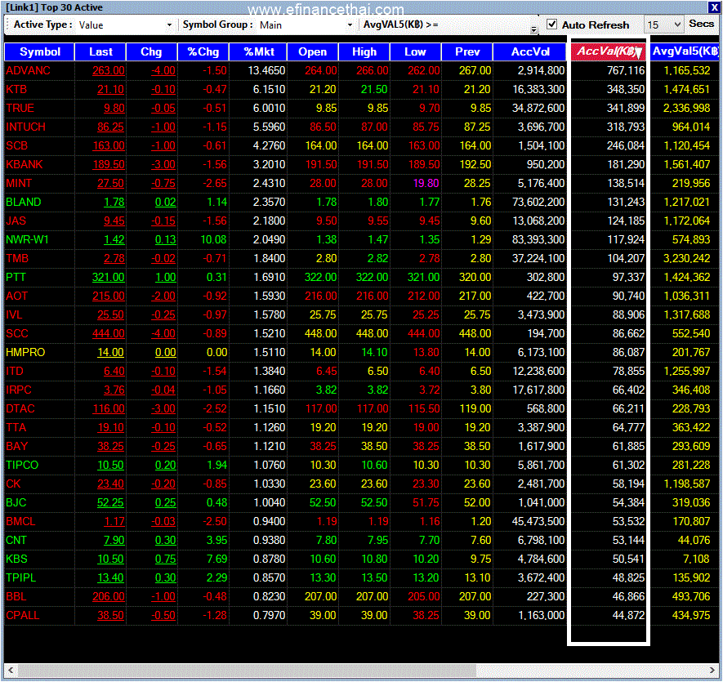The height and width of the screenshot is (682, 723).
Task: Sort by the AccVol column header
Action: tap(530, 51)
